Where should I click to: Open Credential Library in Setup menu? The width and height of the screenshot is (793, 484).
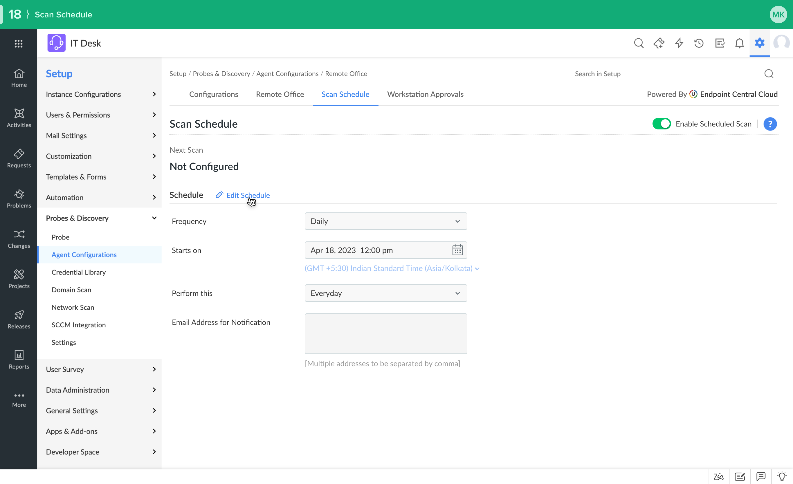tap(79, 272)
